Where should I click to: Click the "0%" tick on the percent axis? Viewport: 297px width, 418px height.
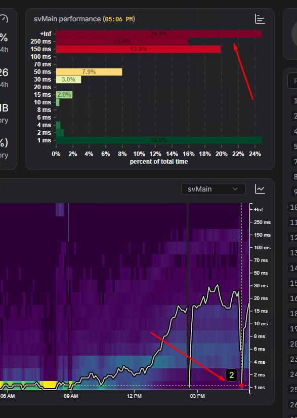[x=56, y=154]
